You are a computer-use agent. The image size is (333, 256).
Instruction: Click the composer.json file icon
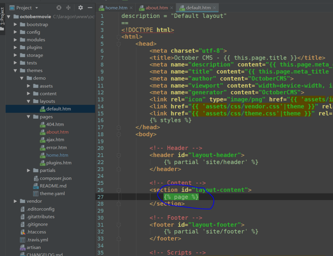pyautogui.click(x=36, y=178)
